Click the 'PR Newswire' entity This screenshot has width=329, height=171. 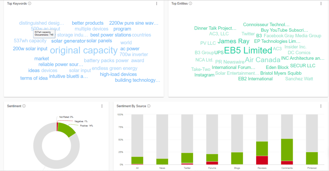(230, 62)
